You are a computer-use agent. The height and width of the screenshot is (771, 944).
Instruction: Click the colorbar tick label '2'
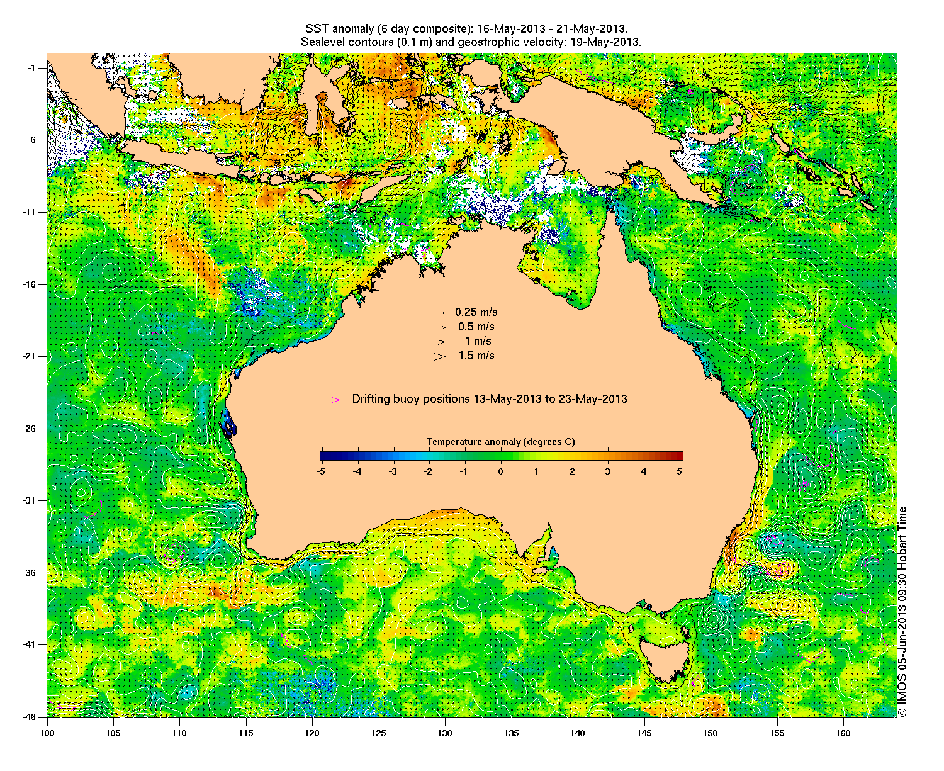[572, 471]
